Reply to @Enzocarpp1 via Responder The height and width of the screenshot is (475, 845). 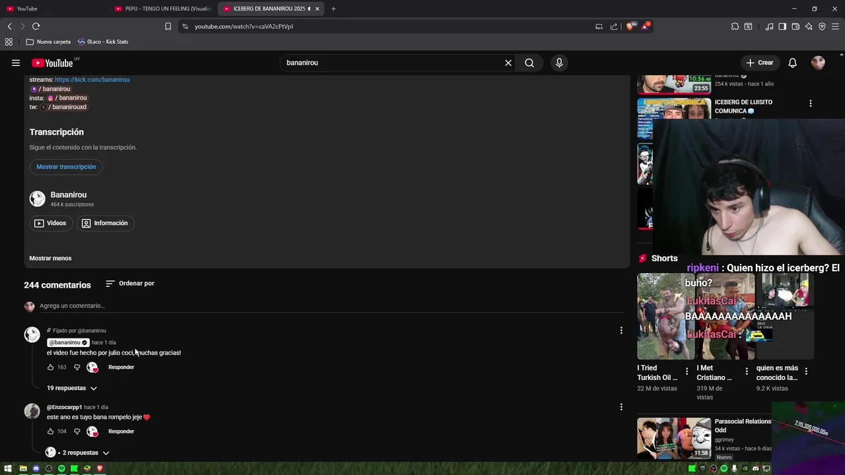tap(121, 431)
